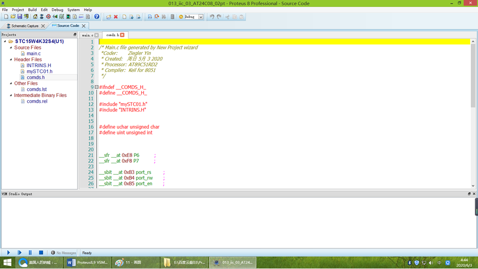This screenshot has width=478, height=269.
Task: Open the Project menu
Action: coord(17,10)
